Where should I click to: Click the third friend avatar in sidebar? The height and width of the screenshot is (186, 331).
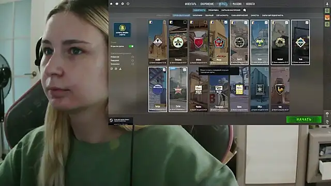327,24
